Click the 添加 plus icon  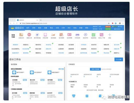(110, 35)
